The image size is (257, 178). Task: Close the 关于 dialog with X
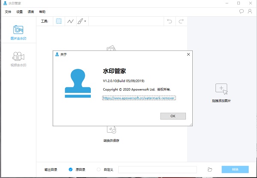tap(188, 54)
